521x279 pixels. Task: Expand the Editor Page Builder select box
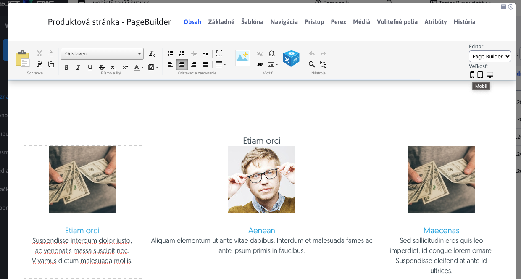(x=490, y=56)
